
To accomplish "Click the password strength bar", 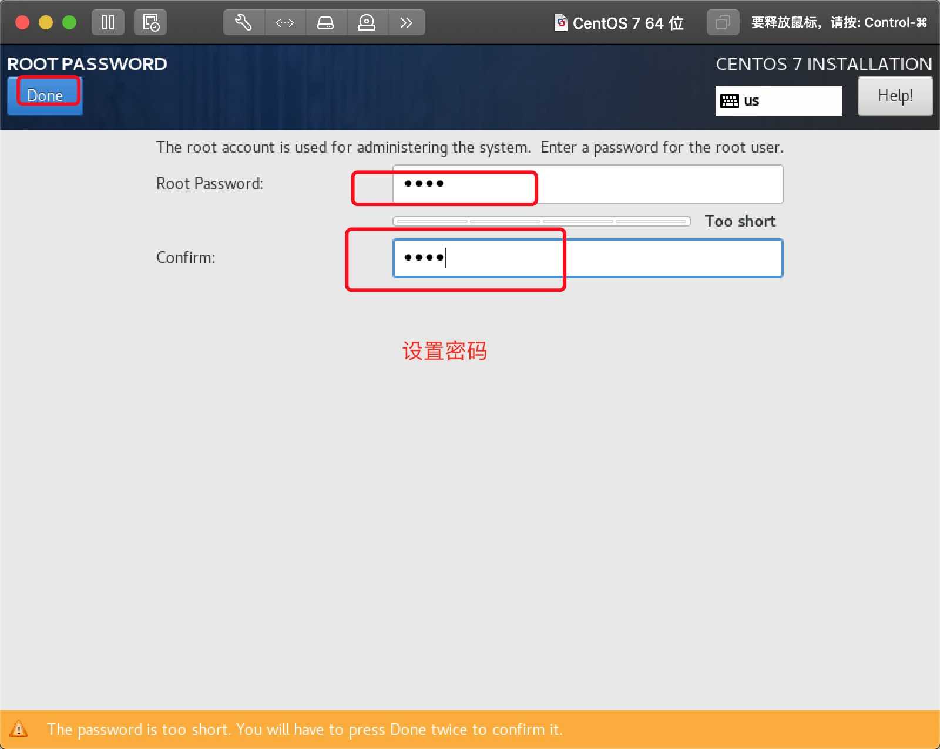I will click(542, 221).
